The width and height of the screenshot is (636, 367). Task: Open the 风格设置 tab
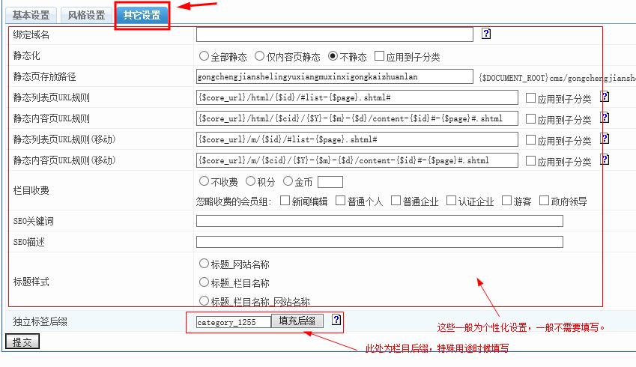click(x=86, y=15)
